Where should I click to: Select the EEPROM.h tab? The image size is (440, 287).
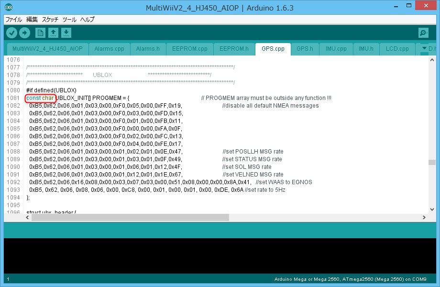234,49
